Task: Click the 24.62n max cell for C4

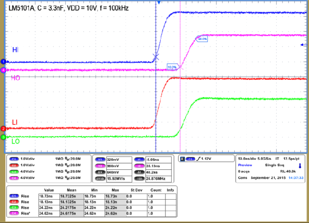Action: point(116,213)
